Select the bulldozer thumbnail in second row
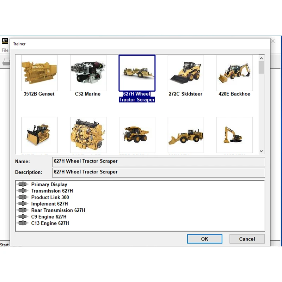Image resolution: width=282 pixels, height=282 pixels. point(39,135)
